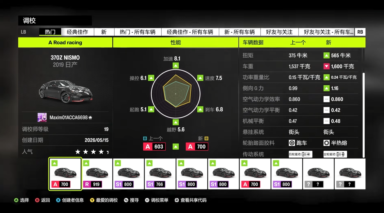384x213 pixels.
Task: Open 创建者信息 creator info
Action: (x=73, y=200)
